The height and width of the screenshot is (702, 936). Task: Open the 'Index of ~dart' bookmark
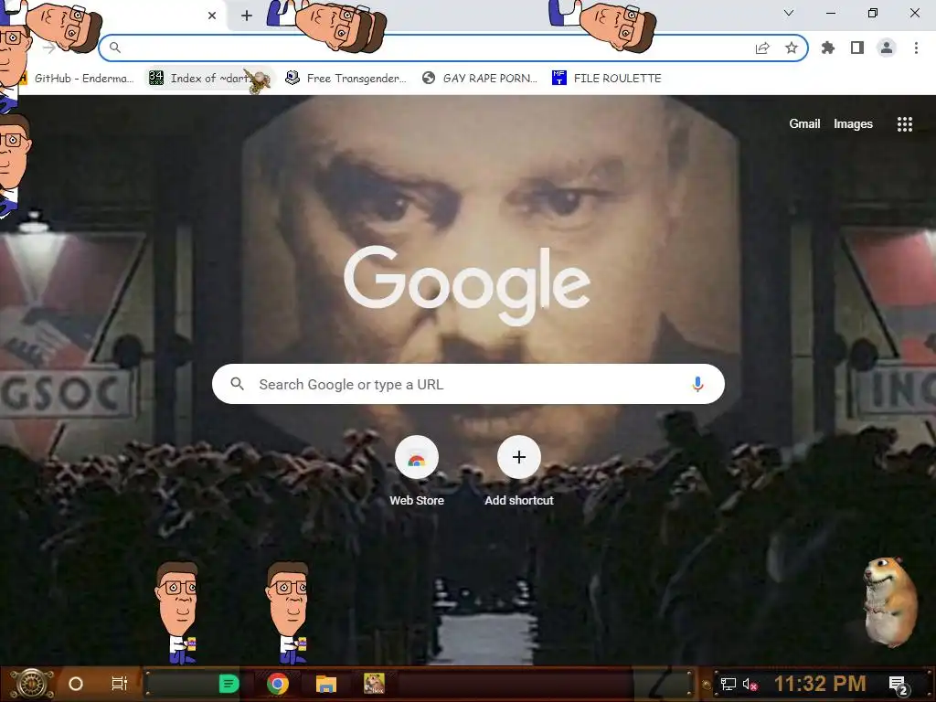pyautogui.click(x=206, y=79)
